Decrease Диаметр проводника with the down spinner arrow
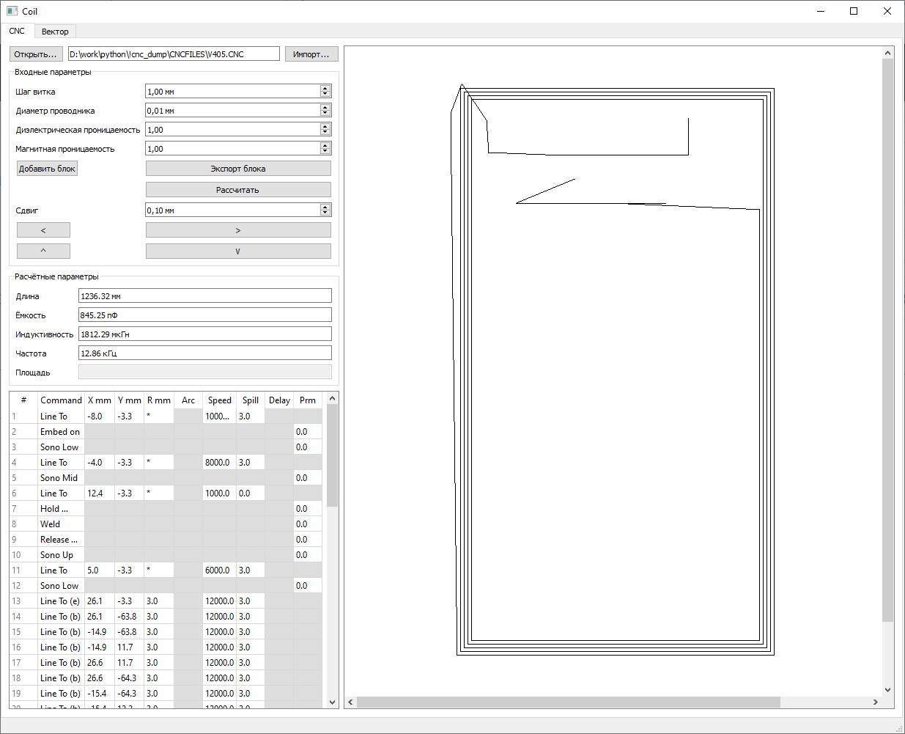Image resolution: width=905 pixels, height=734 pixels. pyautogui.click(x=325, y=113)
